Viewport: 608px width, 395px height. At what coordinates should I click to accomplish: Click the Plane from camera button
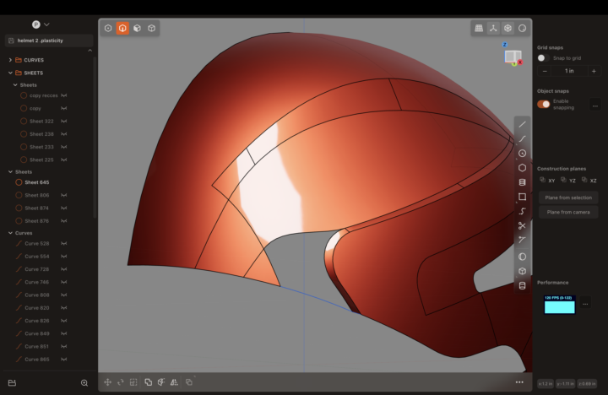tap(567, 212)
